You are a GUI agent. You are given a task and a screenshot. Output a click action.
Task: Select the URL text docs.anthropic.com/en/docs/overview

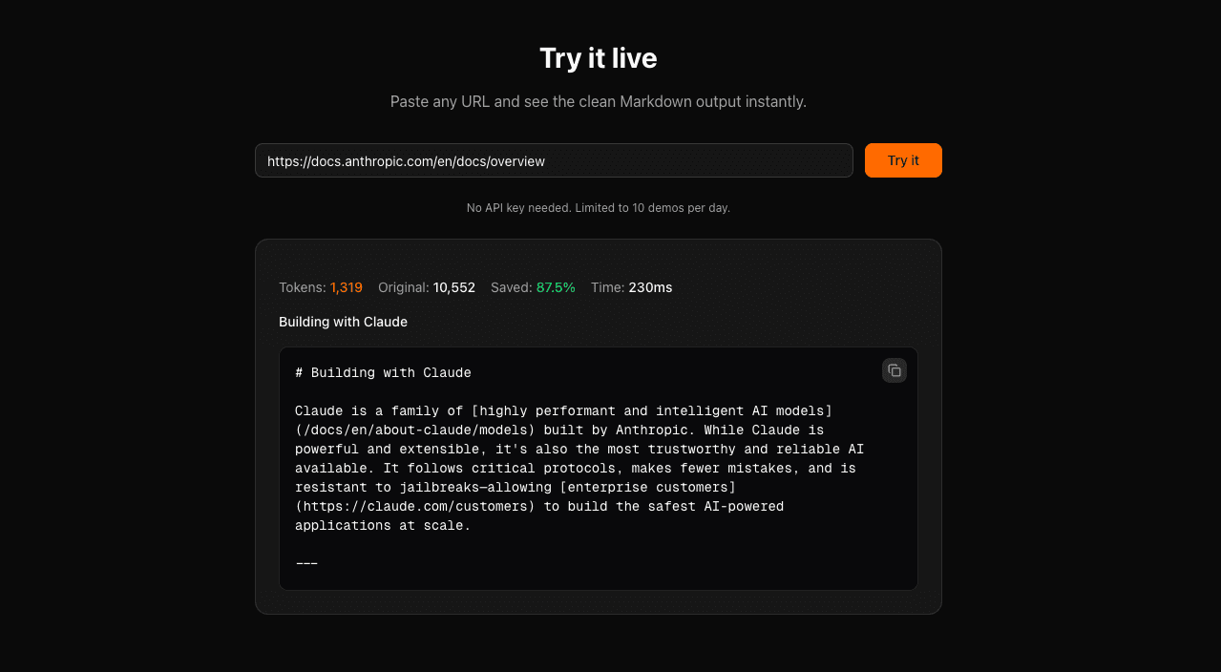click(x=406, y=161)
